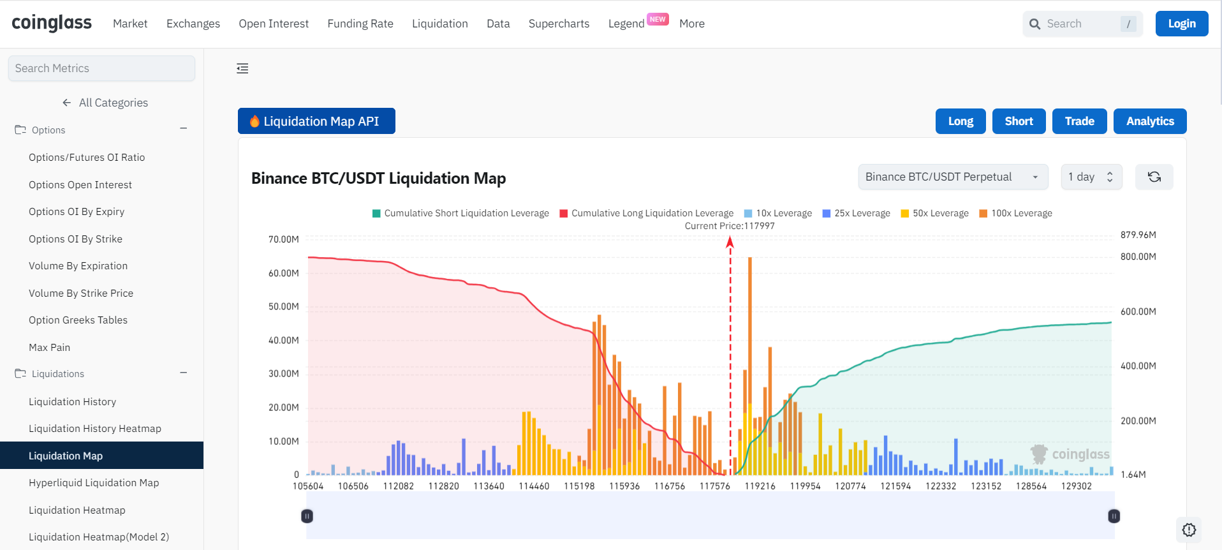
Task: Click the Current Price:117997 label
Action: [x=730, y=226]
